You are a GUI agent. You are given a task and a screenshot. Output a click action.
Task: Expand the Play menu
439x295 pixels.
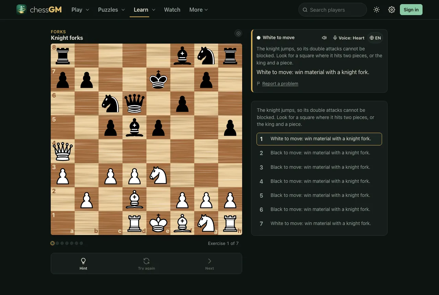tap(80, 10)
